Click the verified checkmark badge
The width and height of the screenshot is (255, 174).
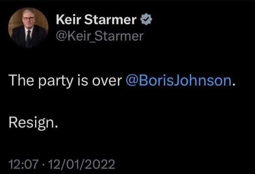pos(146,19)
